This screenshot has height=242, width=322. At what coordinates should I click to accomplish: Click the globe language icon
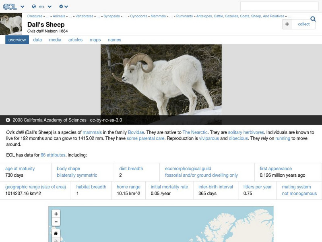(34, 6)
